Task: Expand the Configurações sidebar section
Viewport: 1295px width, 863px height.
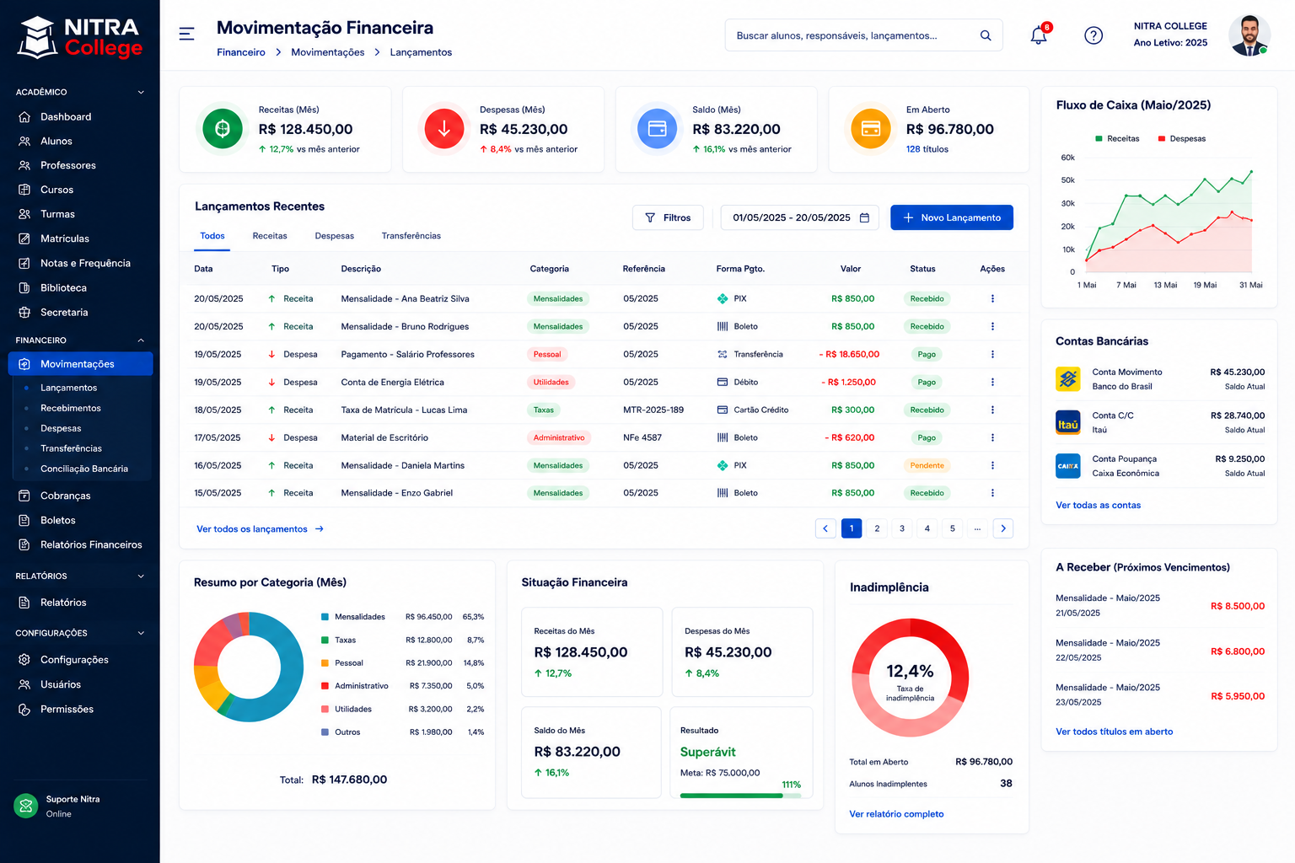Action: pos(141,633)
